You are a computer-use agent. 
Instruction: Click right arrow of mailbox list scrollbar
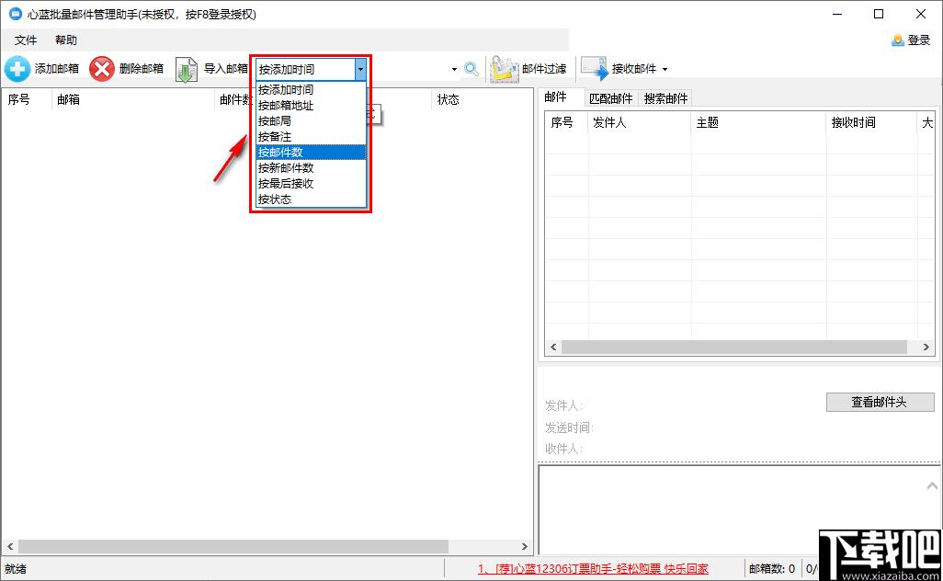click(525, 546)
